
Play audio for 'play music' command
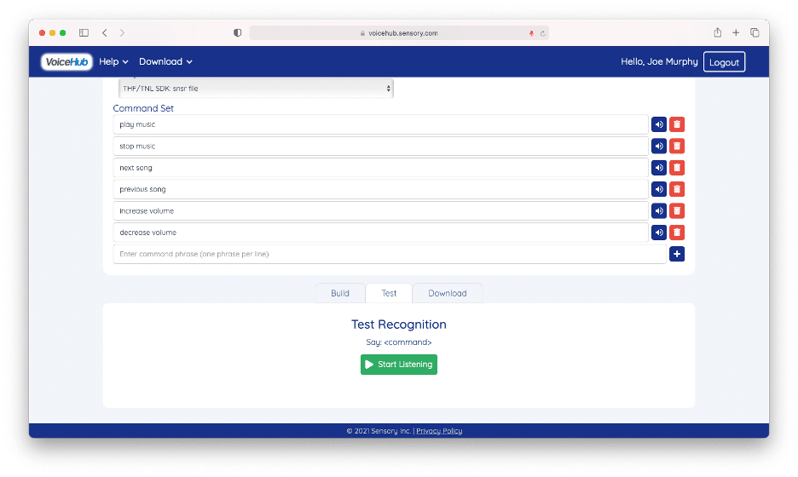658,124
